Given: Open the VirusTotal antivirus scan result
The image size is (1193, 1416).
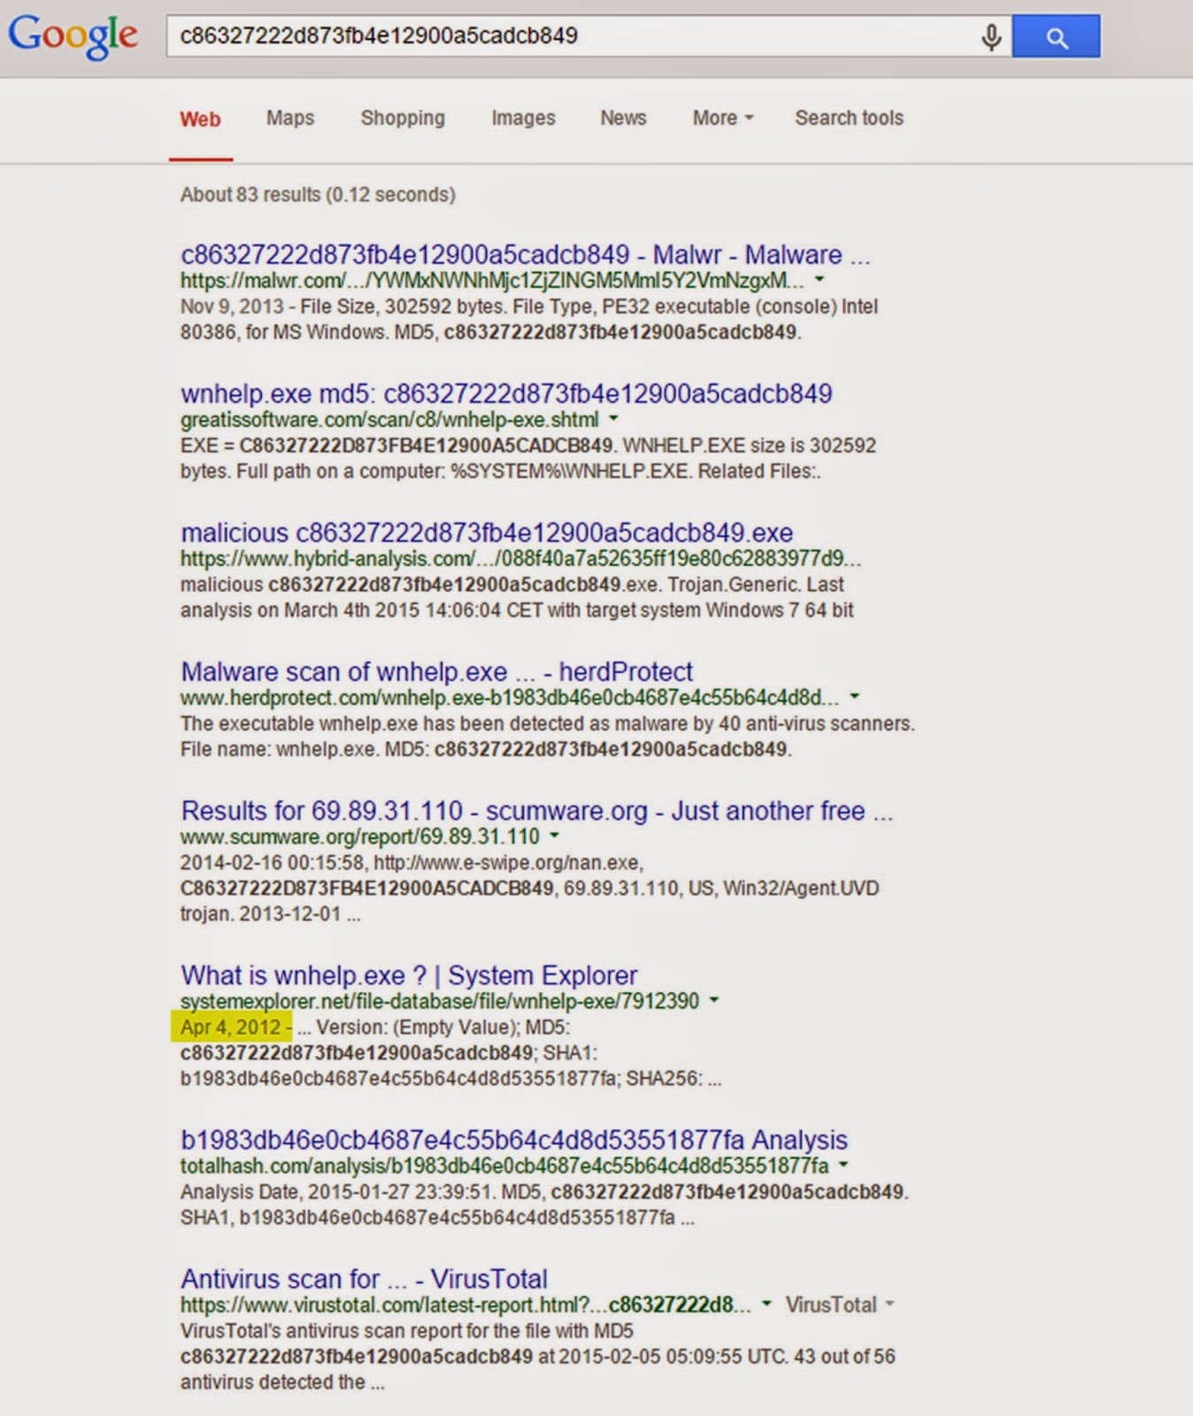Looking at the screenshot, I should 364,1279.
